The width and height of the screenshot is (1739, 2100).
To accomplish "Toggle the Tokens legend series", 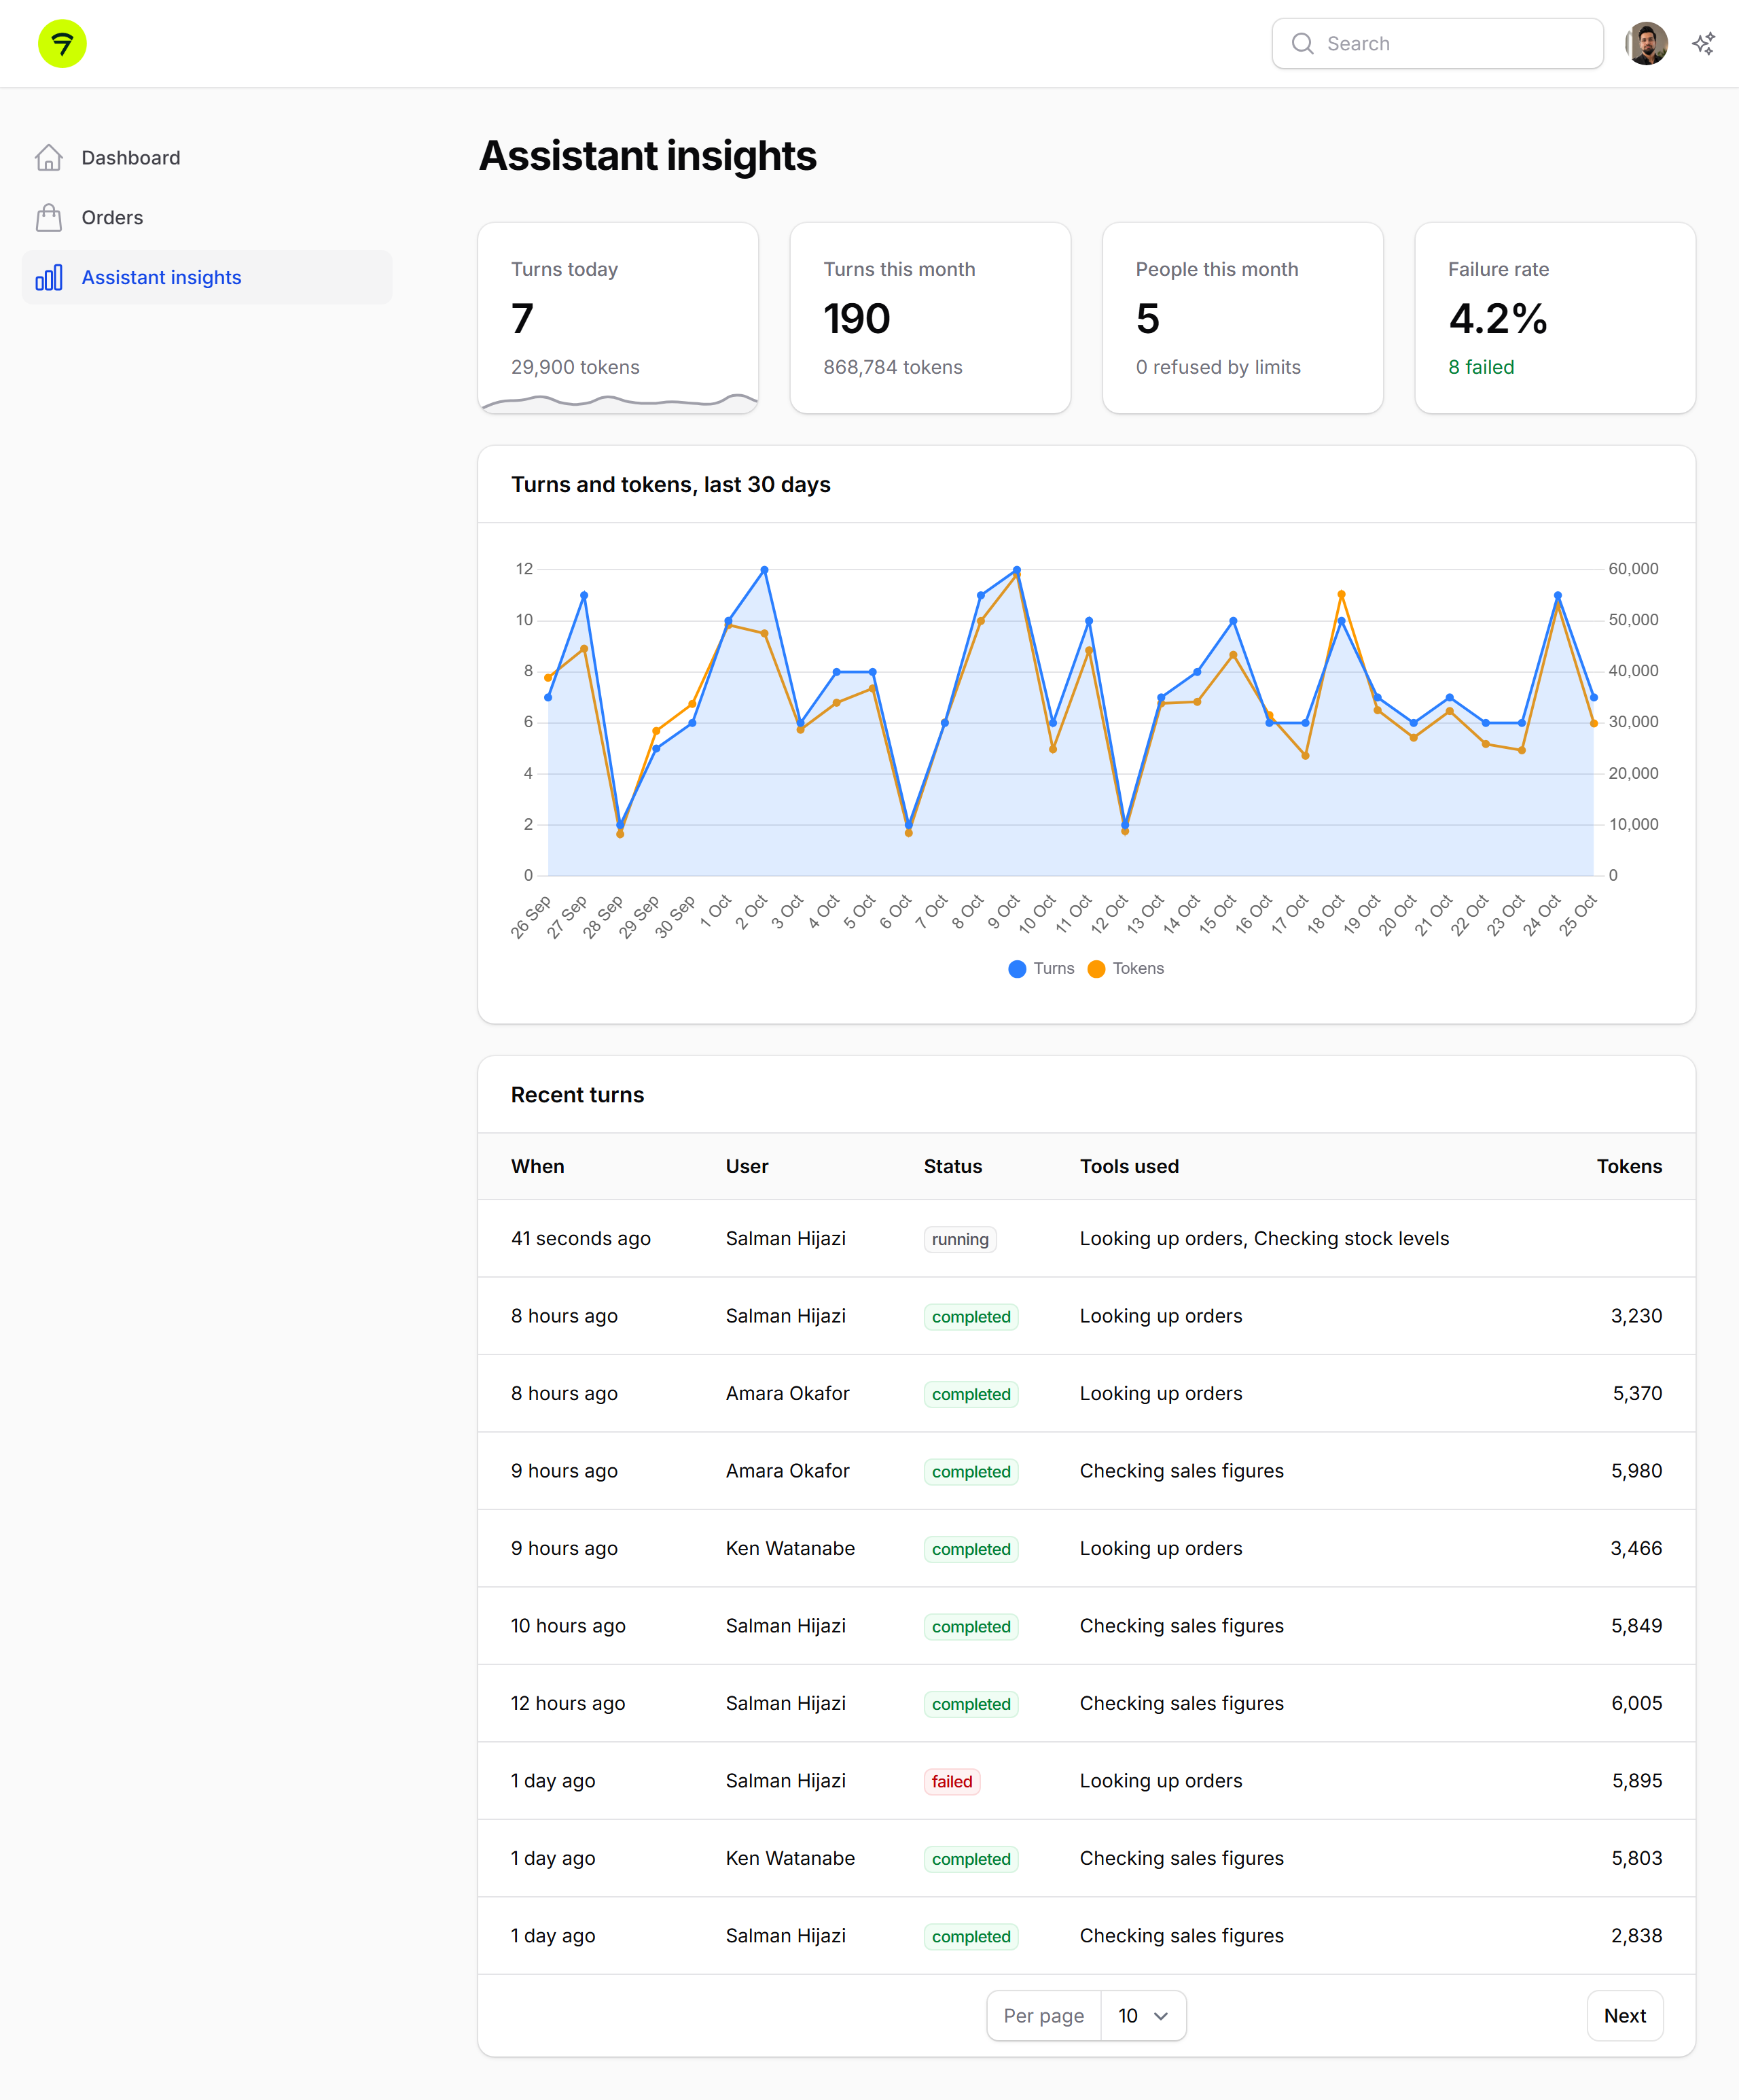I will point(1126,968).
